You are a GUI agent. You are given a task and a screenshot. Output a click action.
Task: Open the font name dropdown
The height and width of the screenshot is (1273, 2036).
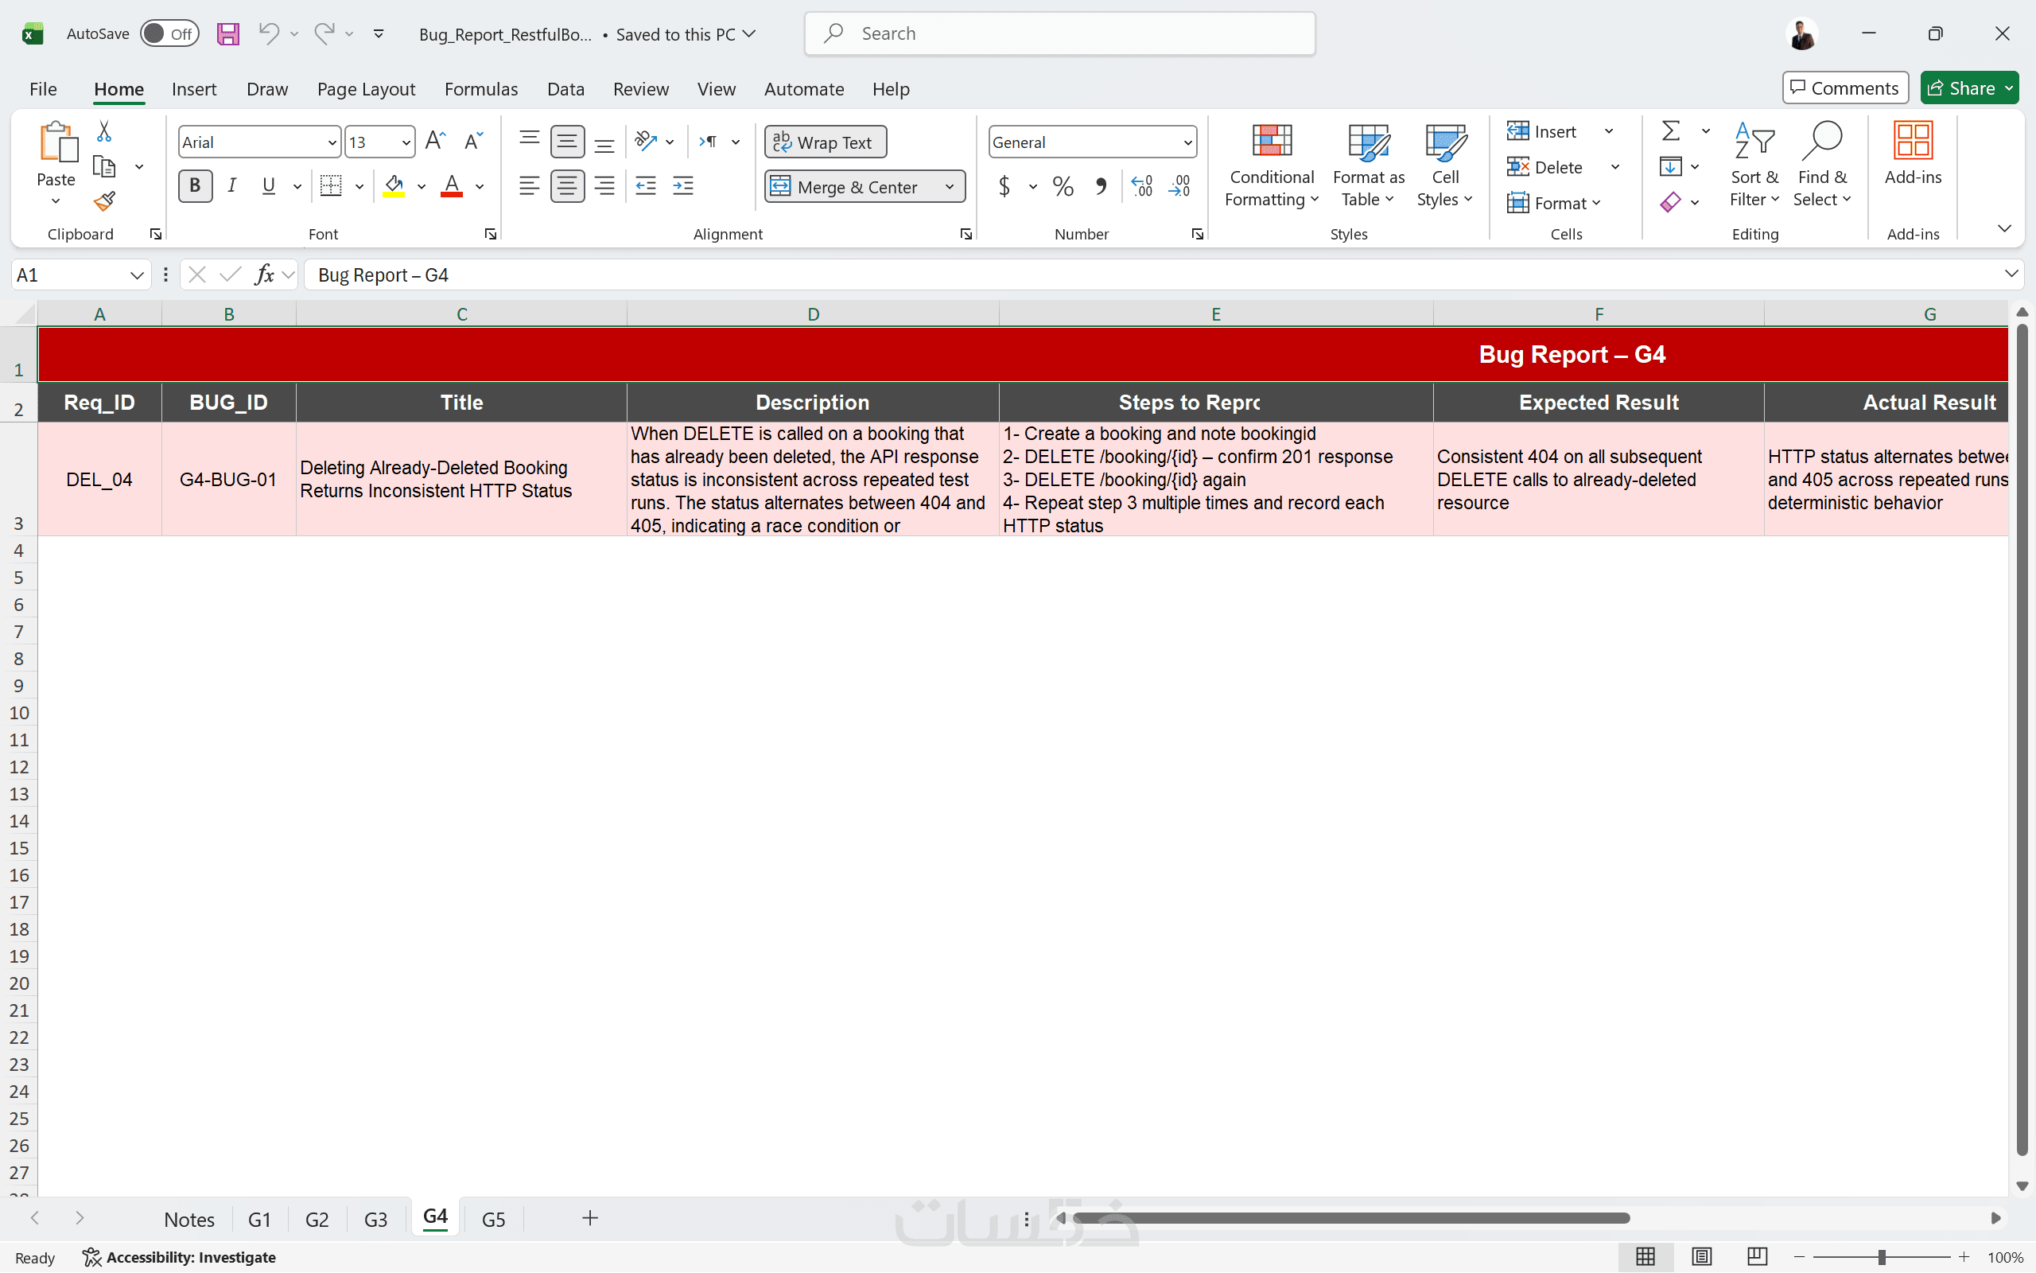pyautogui.click(x=332, y=142)
